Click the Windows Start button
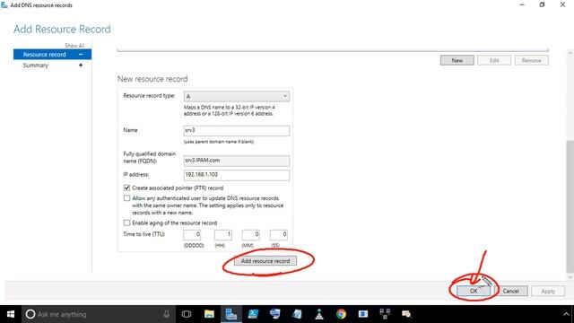574x323 pixels. [11, 314]
